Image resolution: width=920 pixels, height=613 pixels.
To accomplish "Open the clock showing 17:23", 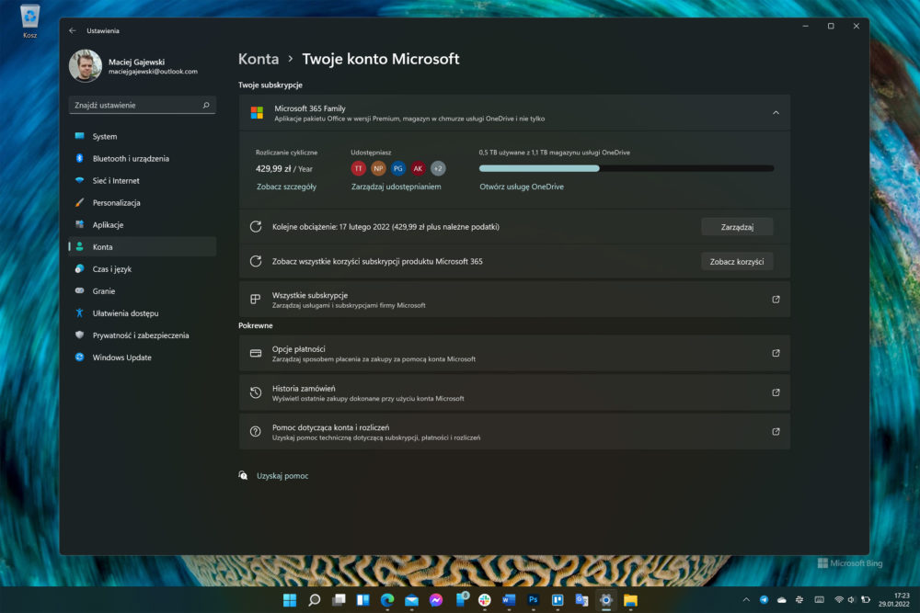I will pos(893,599).
